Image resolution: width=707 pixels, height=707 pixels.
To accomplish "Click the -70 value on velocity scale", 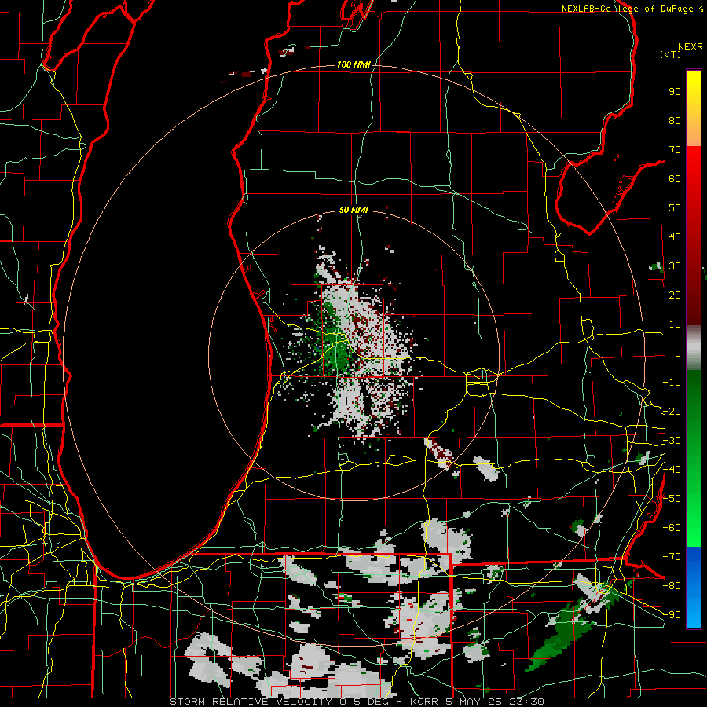I will pyautogui.click(x=672, y=557).
